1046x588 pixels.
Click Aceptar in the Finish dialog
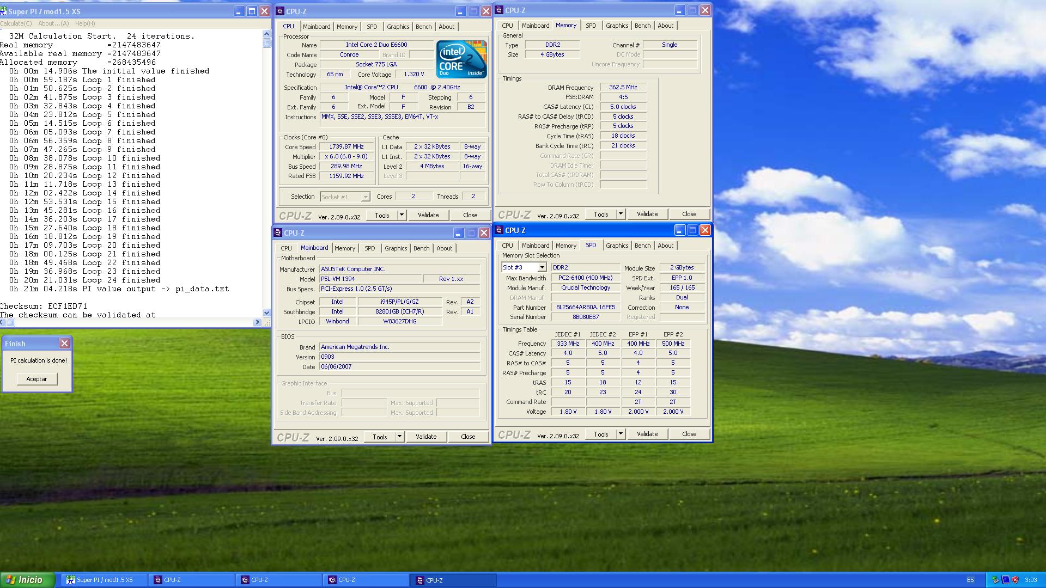[37, 379]
